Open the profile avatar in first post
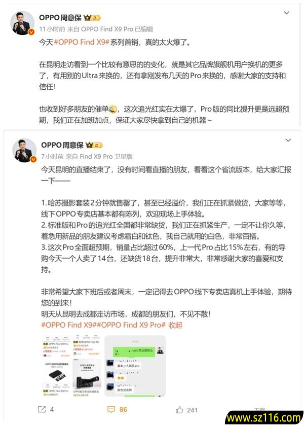Image resolution: width=304 pixels, height=425 pixels. (22, 23)
